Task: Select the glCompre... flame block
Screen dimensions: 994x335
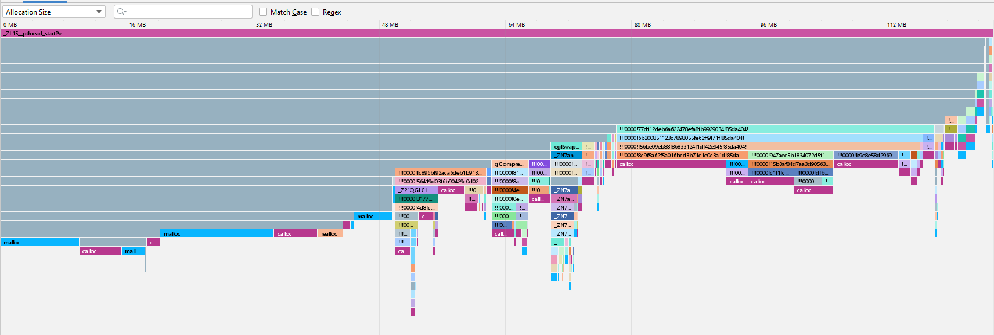Action: pyautogui.click(x=509, y=164)
